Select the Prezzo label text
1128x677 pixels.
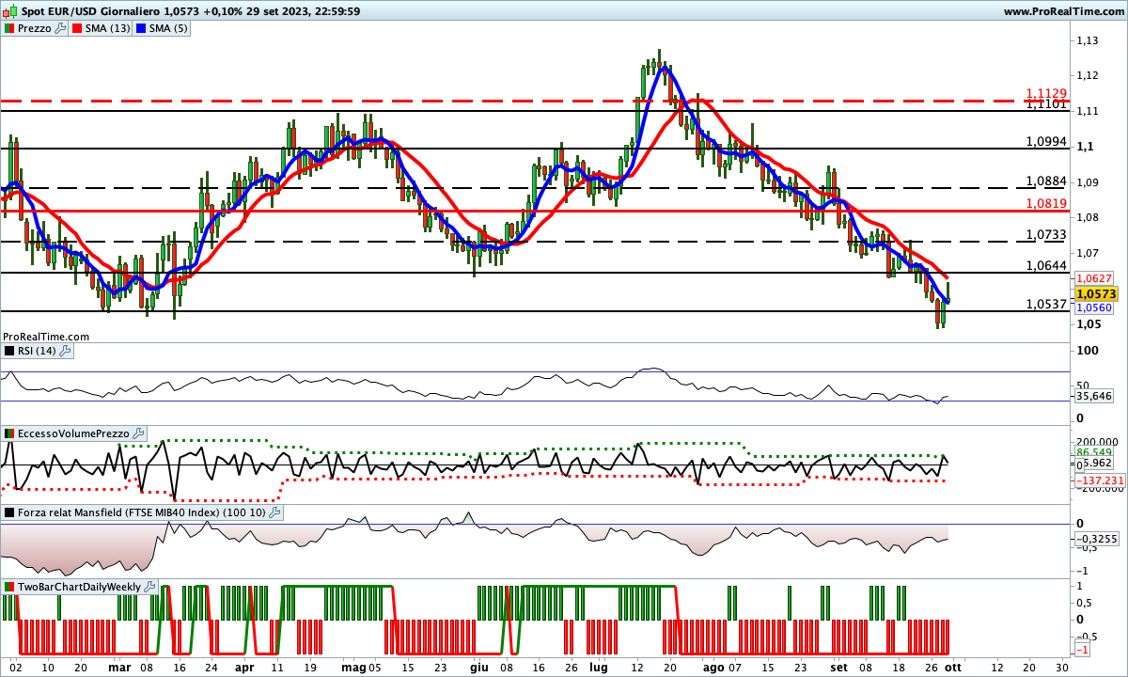point(35,28)
